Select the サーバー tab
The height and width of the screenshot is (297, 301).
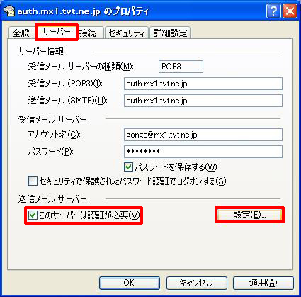coord(57,32)
